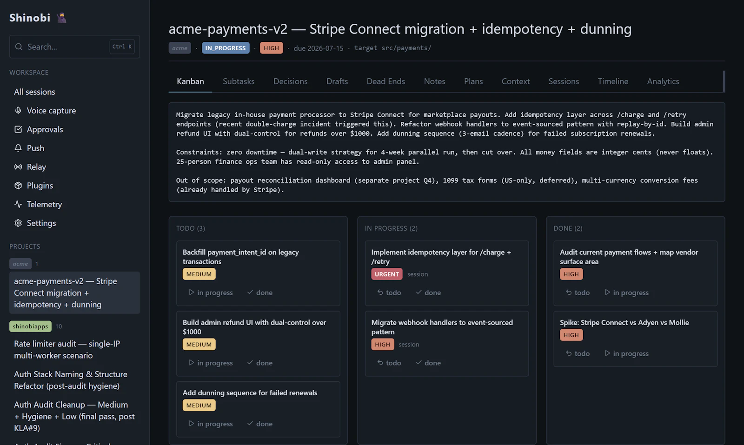Open the Analytics tab
744x445 pixels.
pos(663,81)
